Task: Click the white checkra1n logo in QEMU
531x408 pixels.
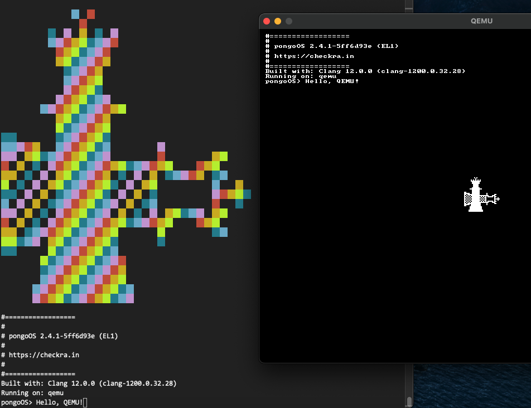Action: pyautogui.click(x=481, y=195)
